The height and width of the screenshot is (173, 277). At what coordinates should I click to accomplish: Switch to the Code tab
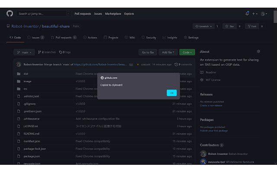[x=16, y=38]
